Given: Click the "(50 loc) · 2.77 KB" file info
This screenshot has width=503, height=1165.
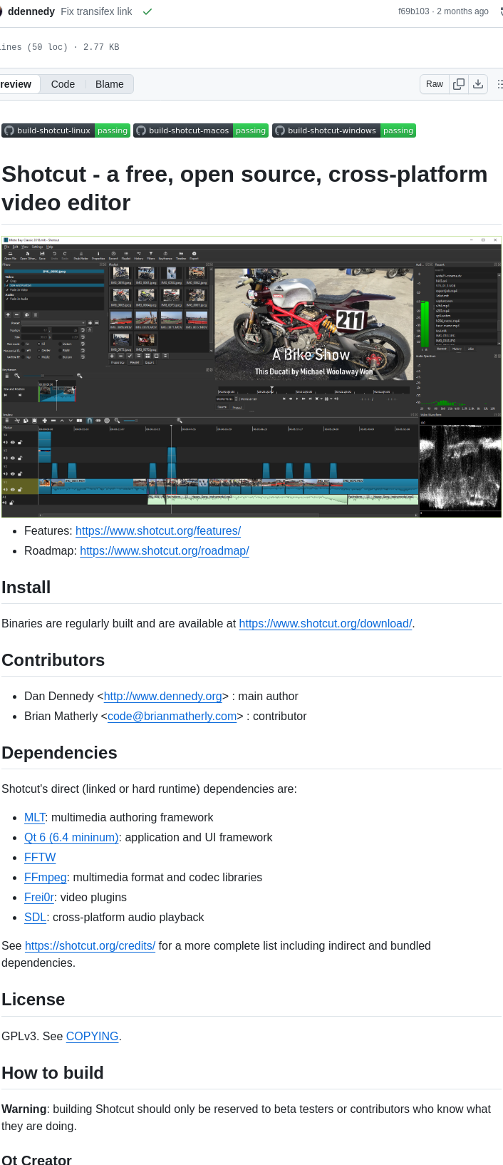Looking at the screenshot, I should 73,47.
